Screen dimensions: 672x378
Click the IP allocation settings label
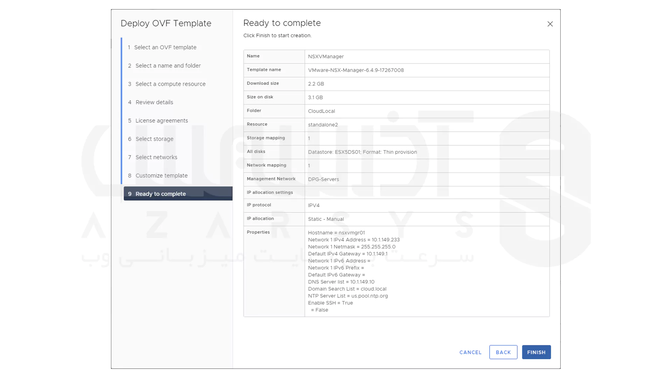click(x=269, y=192)
